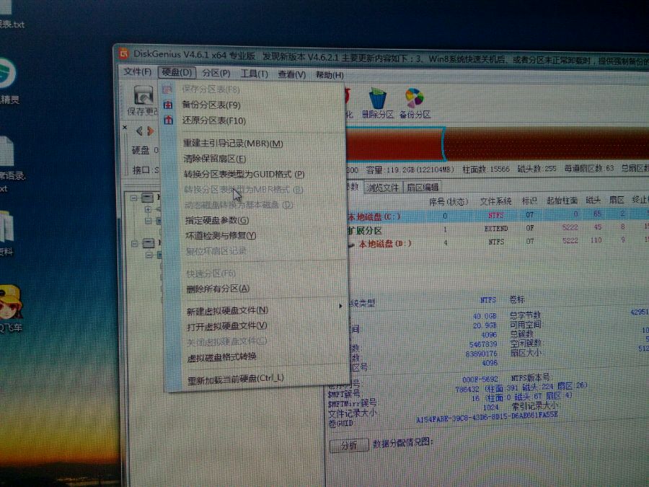Switch to the 扇区编辑 tab

pos(422,187)
